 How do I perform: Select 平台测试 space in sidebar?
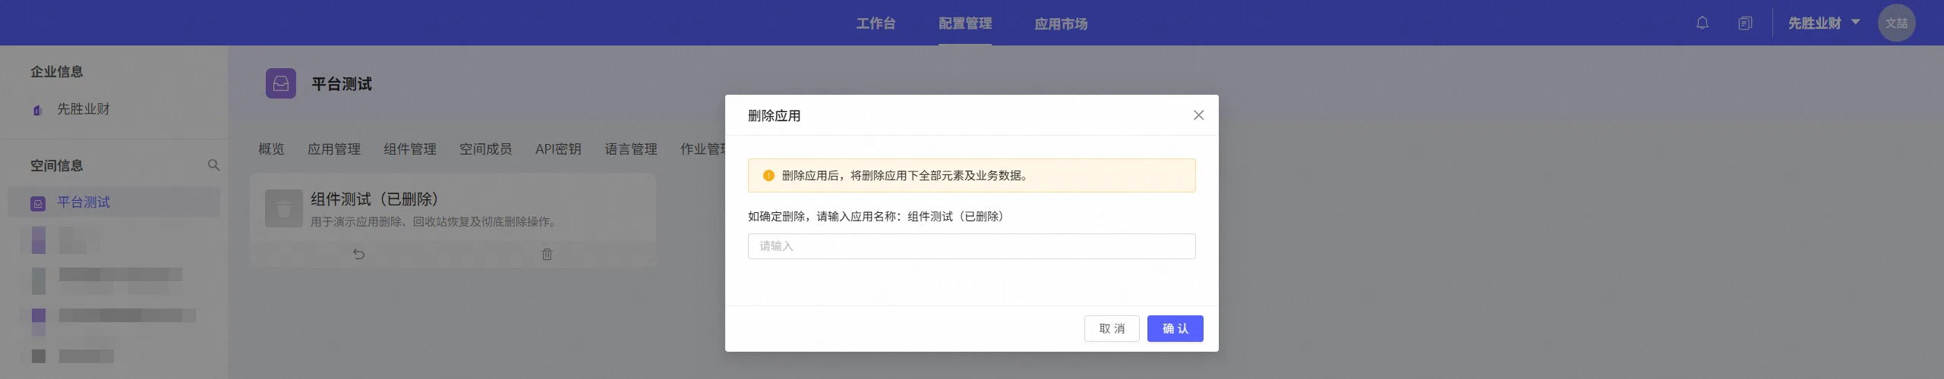[114, 202]
